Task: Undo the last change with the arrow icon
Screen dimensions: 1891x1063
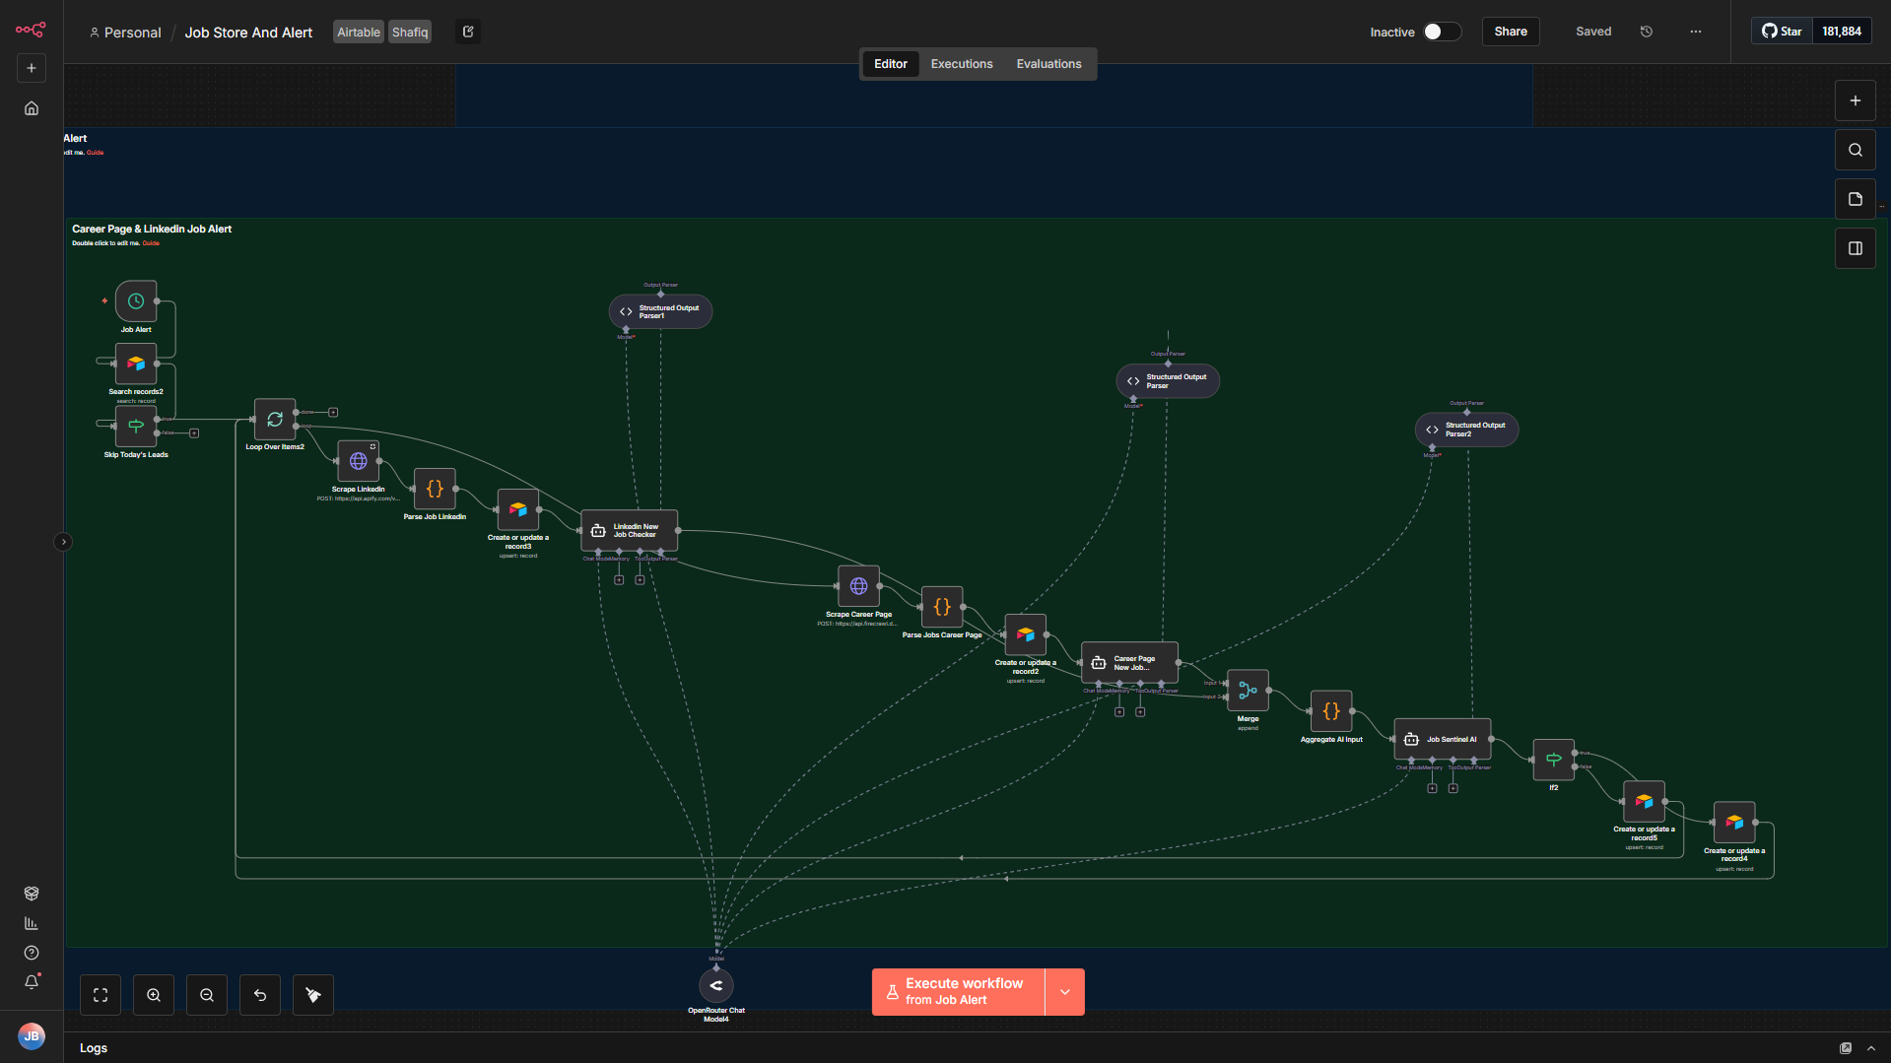Action: [259, 994]
